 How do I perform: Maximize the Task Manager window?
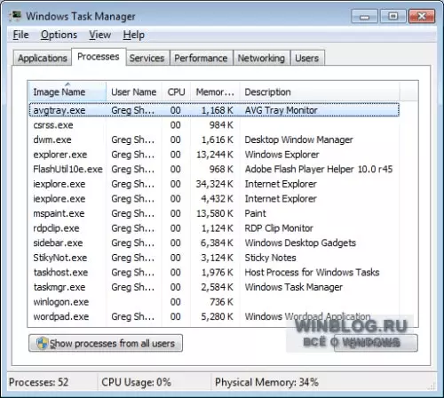tap(393, 16)
